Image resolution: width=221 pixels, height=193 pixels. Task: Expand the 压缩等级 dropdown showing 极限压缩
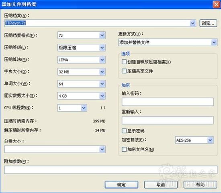tap(82, 48)
